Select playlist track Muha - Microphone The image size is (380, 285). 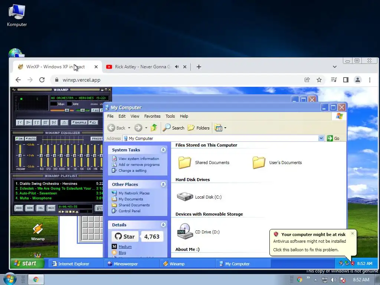pos(58,198)
